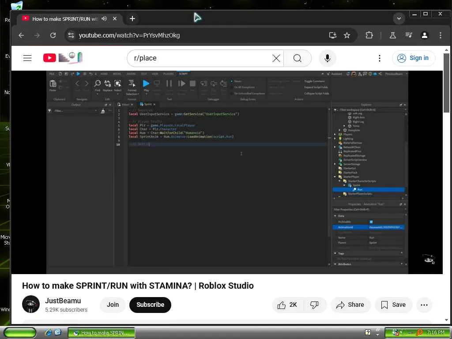This screenshot has width=452, height=339.
Task: Click the install app icon in address bar
Action: click(333, 35)
